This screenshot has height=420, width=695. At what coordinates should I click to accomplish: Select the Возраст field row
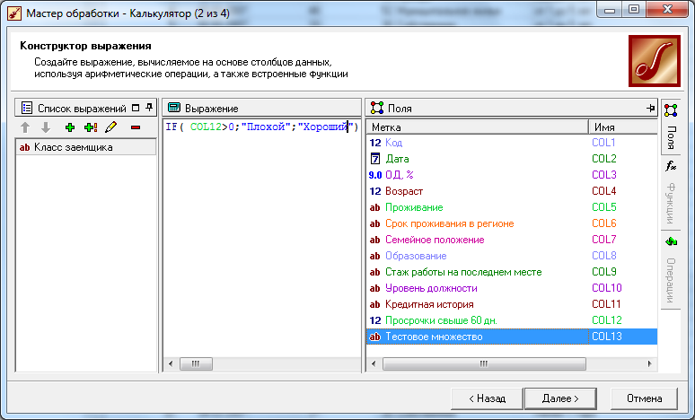pos(512,191)
